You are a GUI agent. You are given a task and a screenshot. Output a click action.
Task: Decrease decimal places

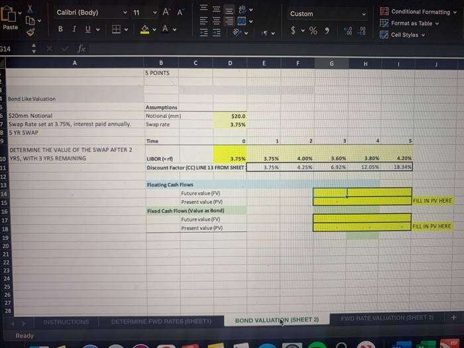click(x=362, y=30)
